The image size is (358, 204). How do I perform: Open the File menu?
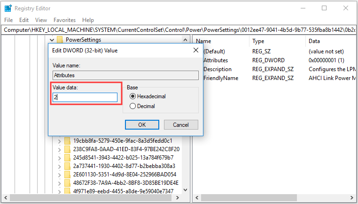click(8, 20)
